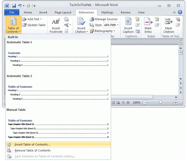Switch to Full Screen Reading view

point(113,102)
